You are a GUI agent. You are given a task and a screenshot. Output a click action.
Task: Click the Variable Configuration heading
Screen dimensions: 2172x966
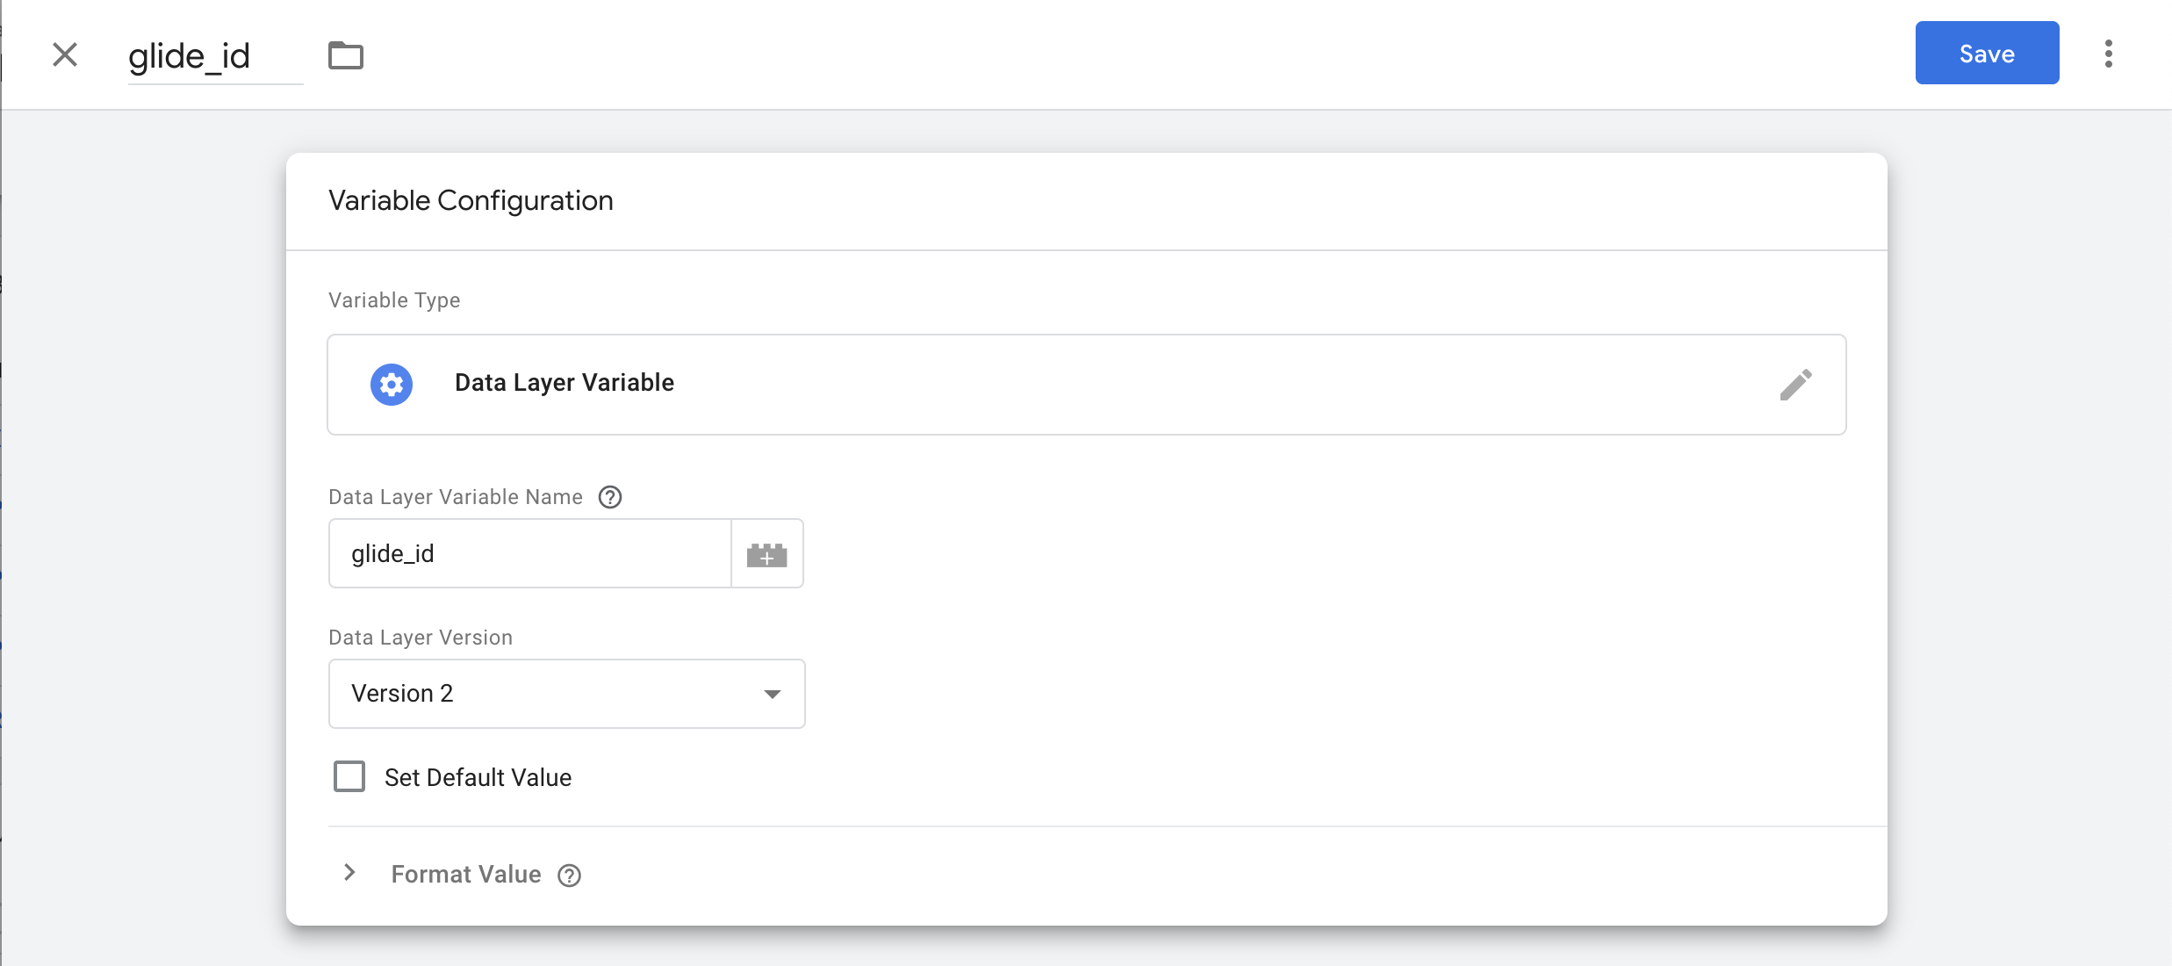coord(471,201)
